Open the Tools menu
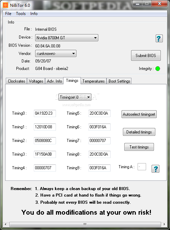This screenshot has height=230, width=170. pos(21,14)
